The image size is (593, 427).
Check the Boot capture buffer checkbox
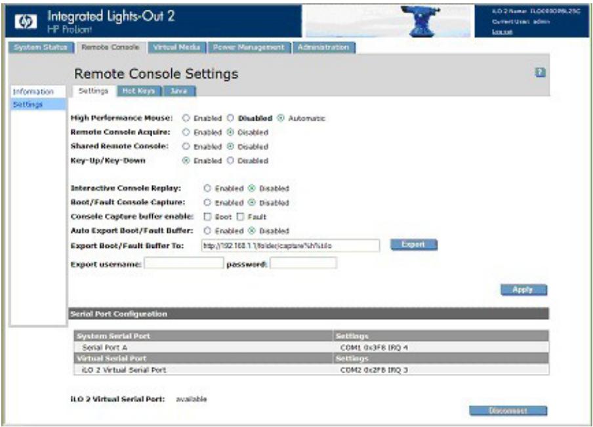(x=207, y=216)
